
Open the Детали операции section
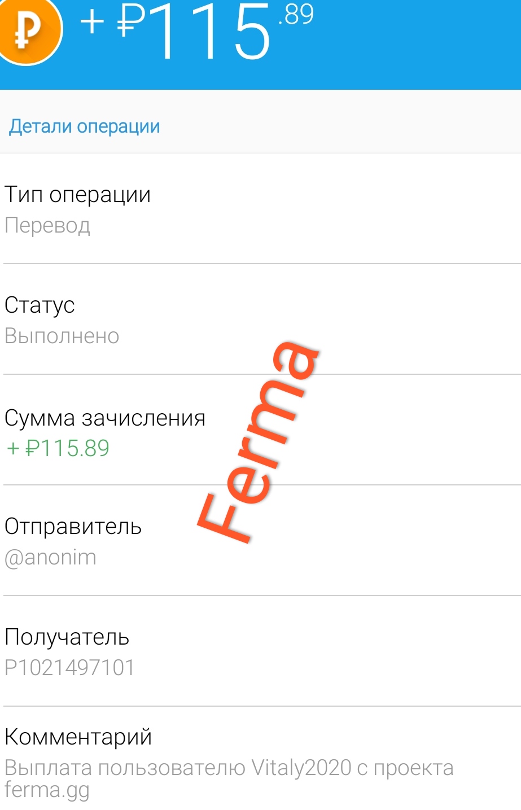pyautogui.click(x=85, y=126)
